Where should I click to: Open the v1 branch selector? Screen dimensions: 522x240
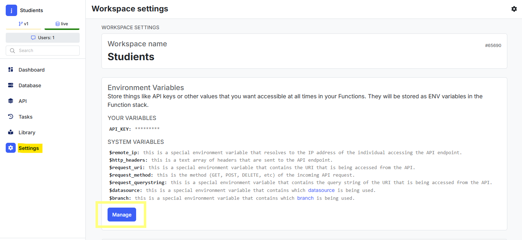24,24
